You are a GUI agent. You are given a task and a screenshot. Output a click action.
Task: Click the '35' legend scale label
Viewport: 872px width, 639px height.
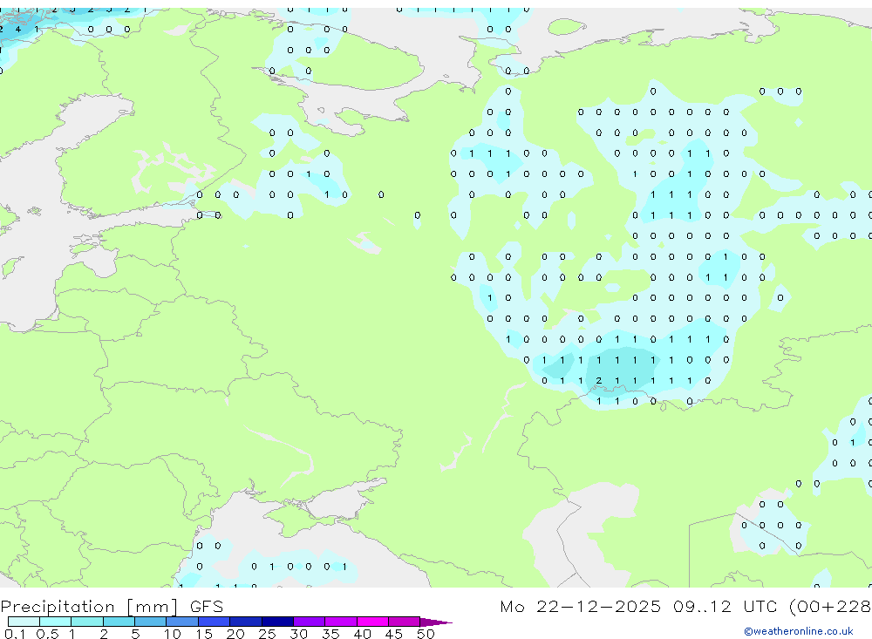point(330,634)
